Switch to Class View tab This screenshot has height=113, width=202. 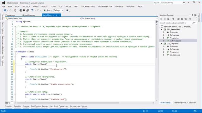(192, 103)
